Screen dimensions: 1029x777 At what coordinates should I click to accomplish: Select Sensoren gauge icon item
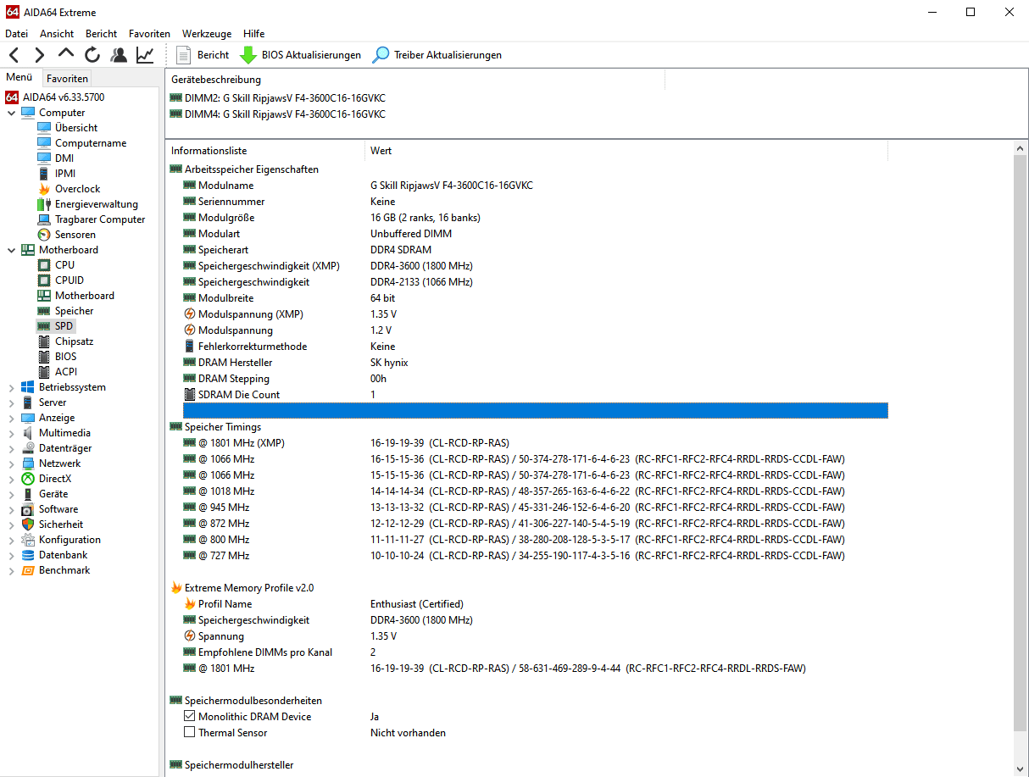coord(75,235)
